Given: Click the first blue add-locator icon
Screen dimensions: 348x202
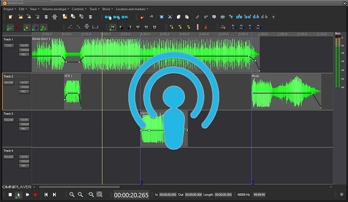Looking at the screenshot, I should pos(234,27).
